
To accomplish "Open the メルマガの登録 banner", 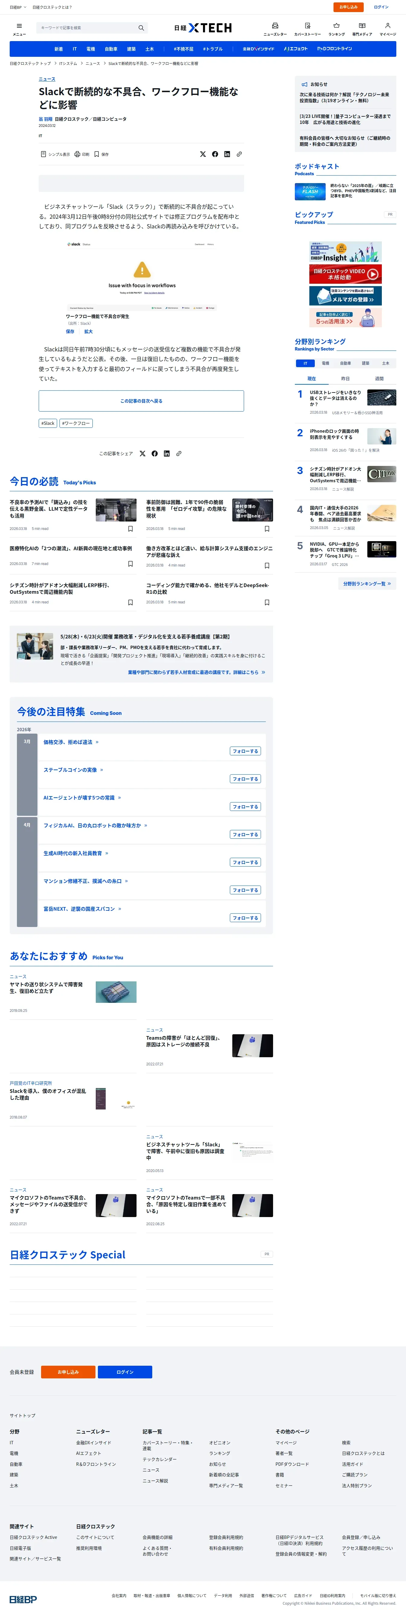I will tap(345, 296).
